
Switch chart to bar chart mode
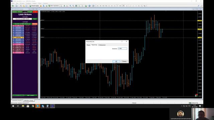pos(62,6)
